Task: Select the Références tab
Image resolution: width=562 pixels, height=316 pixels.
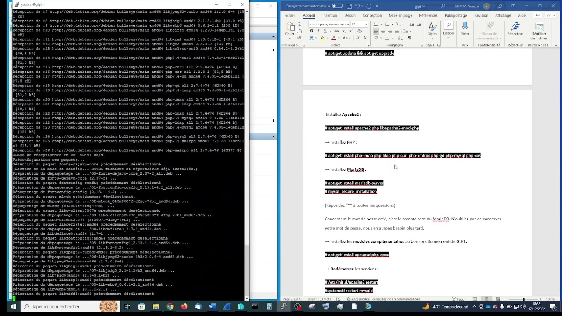Action: [x=428, y=15]
